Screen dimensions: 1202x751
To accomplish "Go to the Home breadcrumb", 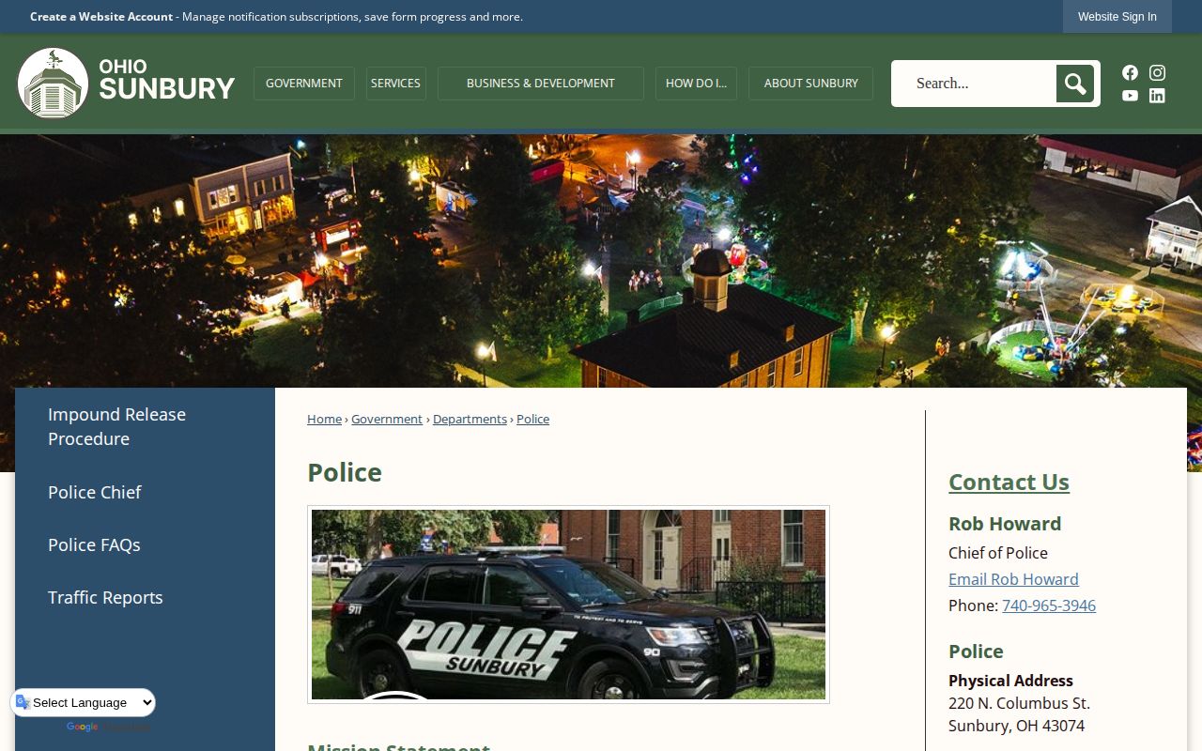I will point(324,419).
